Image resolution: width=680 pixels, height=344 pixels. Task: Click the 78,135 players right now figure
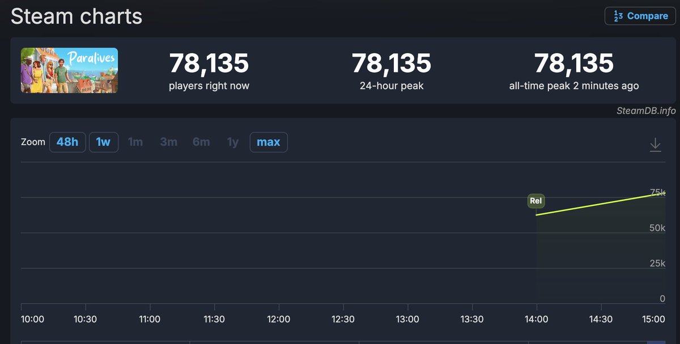point(209,63)
